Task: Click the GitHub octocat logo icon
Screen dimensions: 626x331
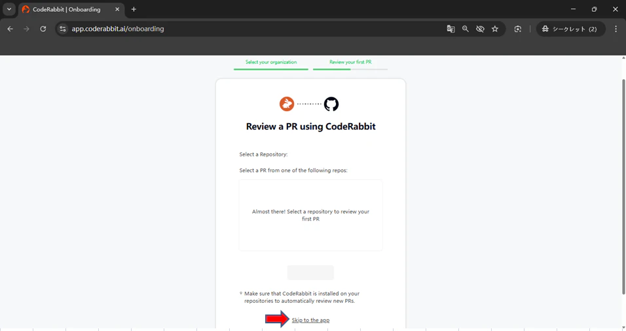Action: [331, 104]
